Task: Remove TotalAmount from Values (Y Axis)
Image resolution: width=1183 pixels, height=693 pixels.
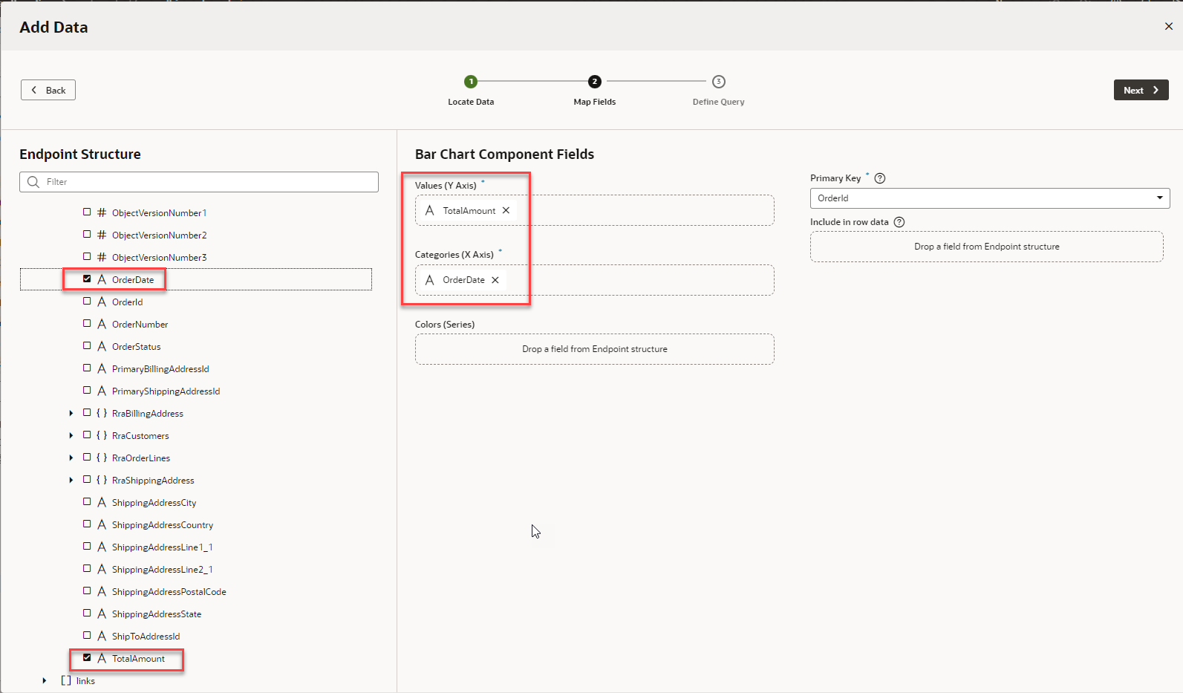Action: (x=506, y=210)
